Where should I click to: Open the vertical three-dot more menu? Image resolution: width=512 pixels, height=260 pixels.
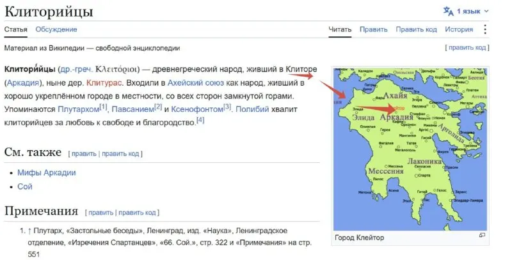click(485, 29)
